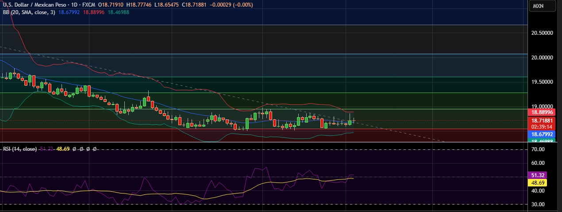Click the purple 51.32 RSI value tag
This screenshot has height=212, width=562.
[538, 175]
